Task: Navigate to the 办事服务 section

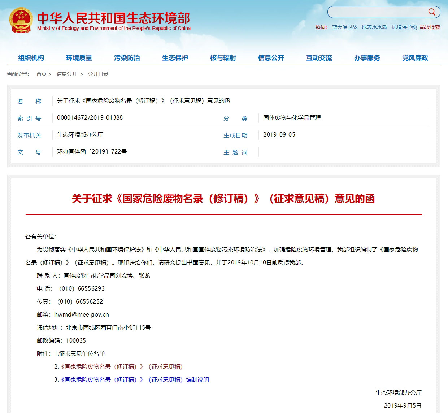Action: 367,58
